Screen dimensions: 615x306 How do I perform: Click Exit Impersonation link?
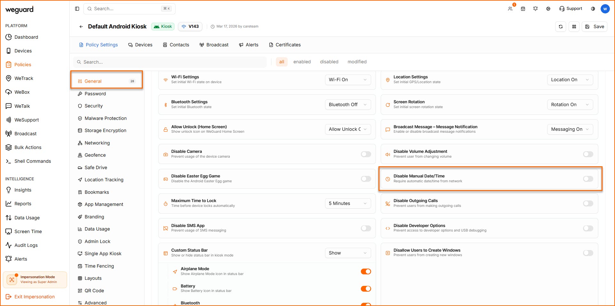pyautogui.click(x=34, y=297)
